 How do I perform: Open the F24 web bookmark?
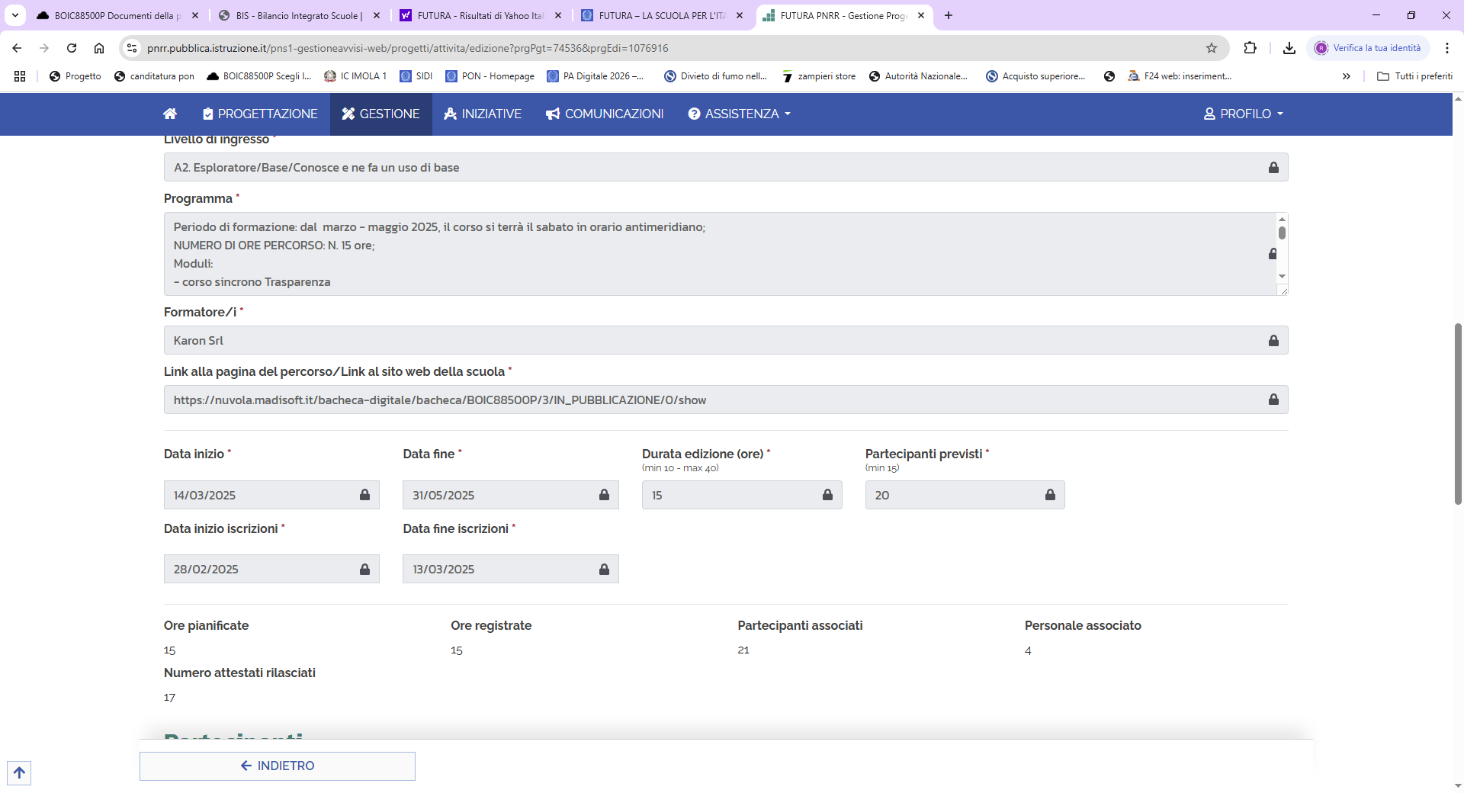pos(1180,76)
